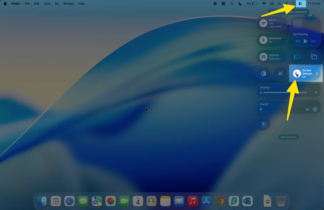Toggle Wi-Fi in Control Center
This screenshot has width=324, height=210.
point(263,23)
